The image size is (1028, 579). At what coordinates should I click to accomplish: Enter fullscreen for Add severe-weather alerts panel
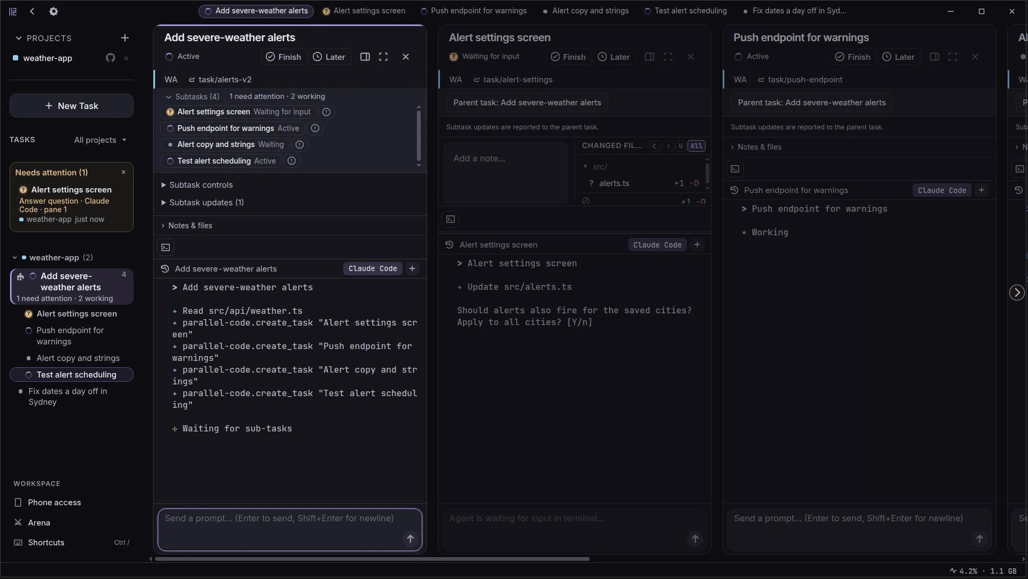383,57
